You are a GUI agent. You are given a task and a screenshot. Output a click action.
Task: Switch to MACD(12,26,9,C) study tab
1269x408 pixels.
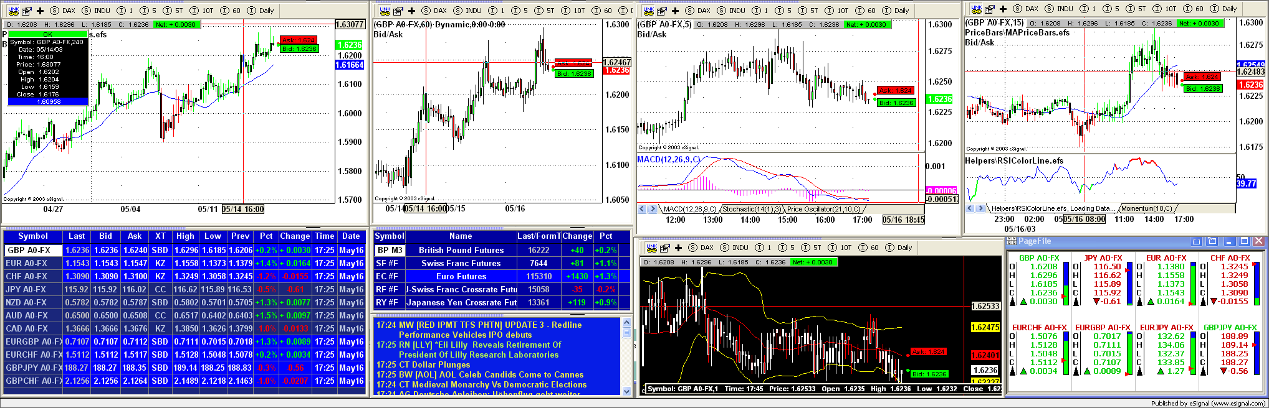click(x=690, y=209)
